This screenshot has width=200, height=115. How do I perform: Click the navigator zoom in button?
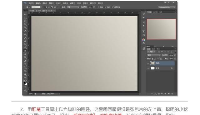(x=172, y=46)
